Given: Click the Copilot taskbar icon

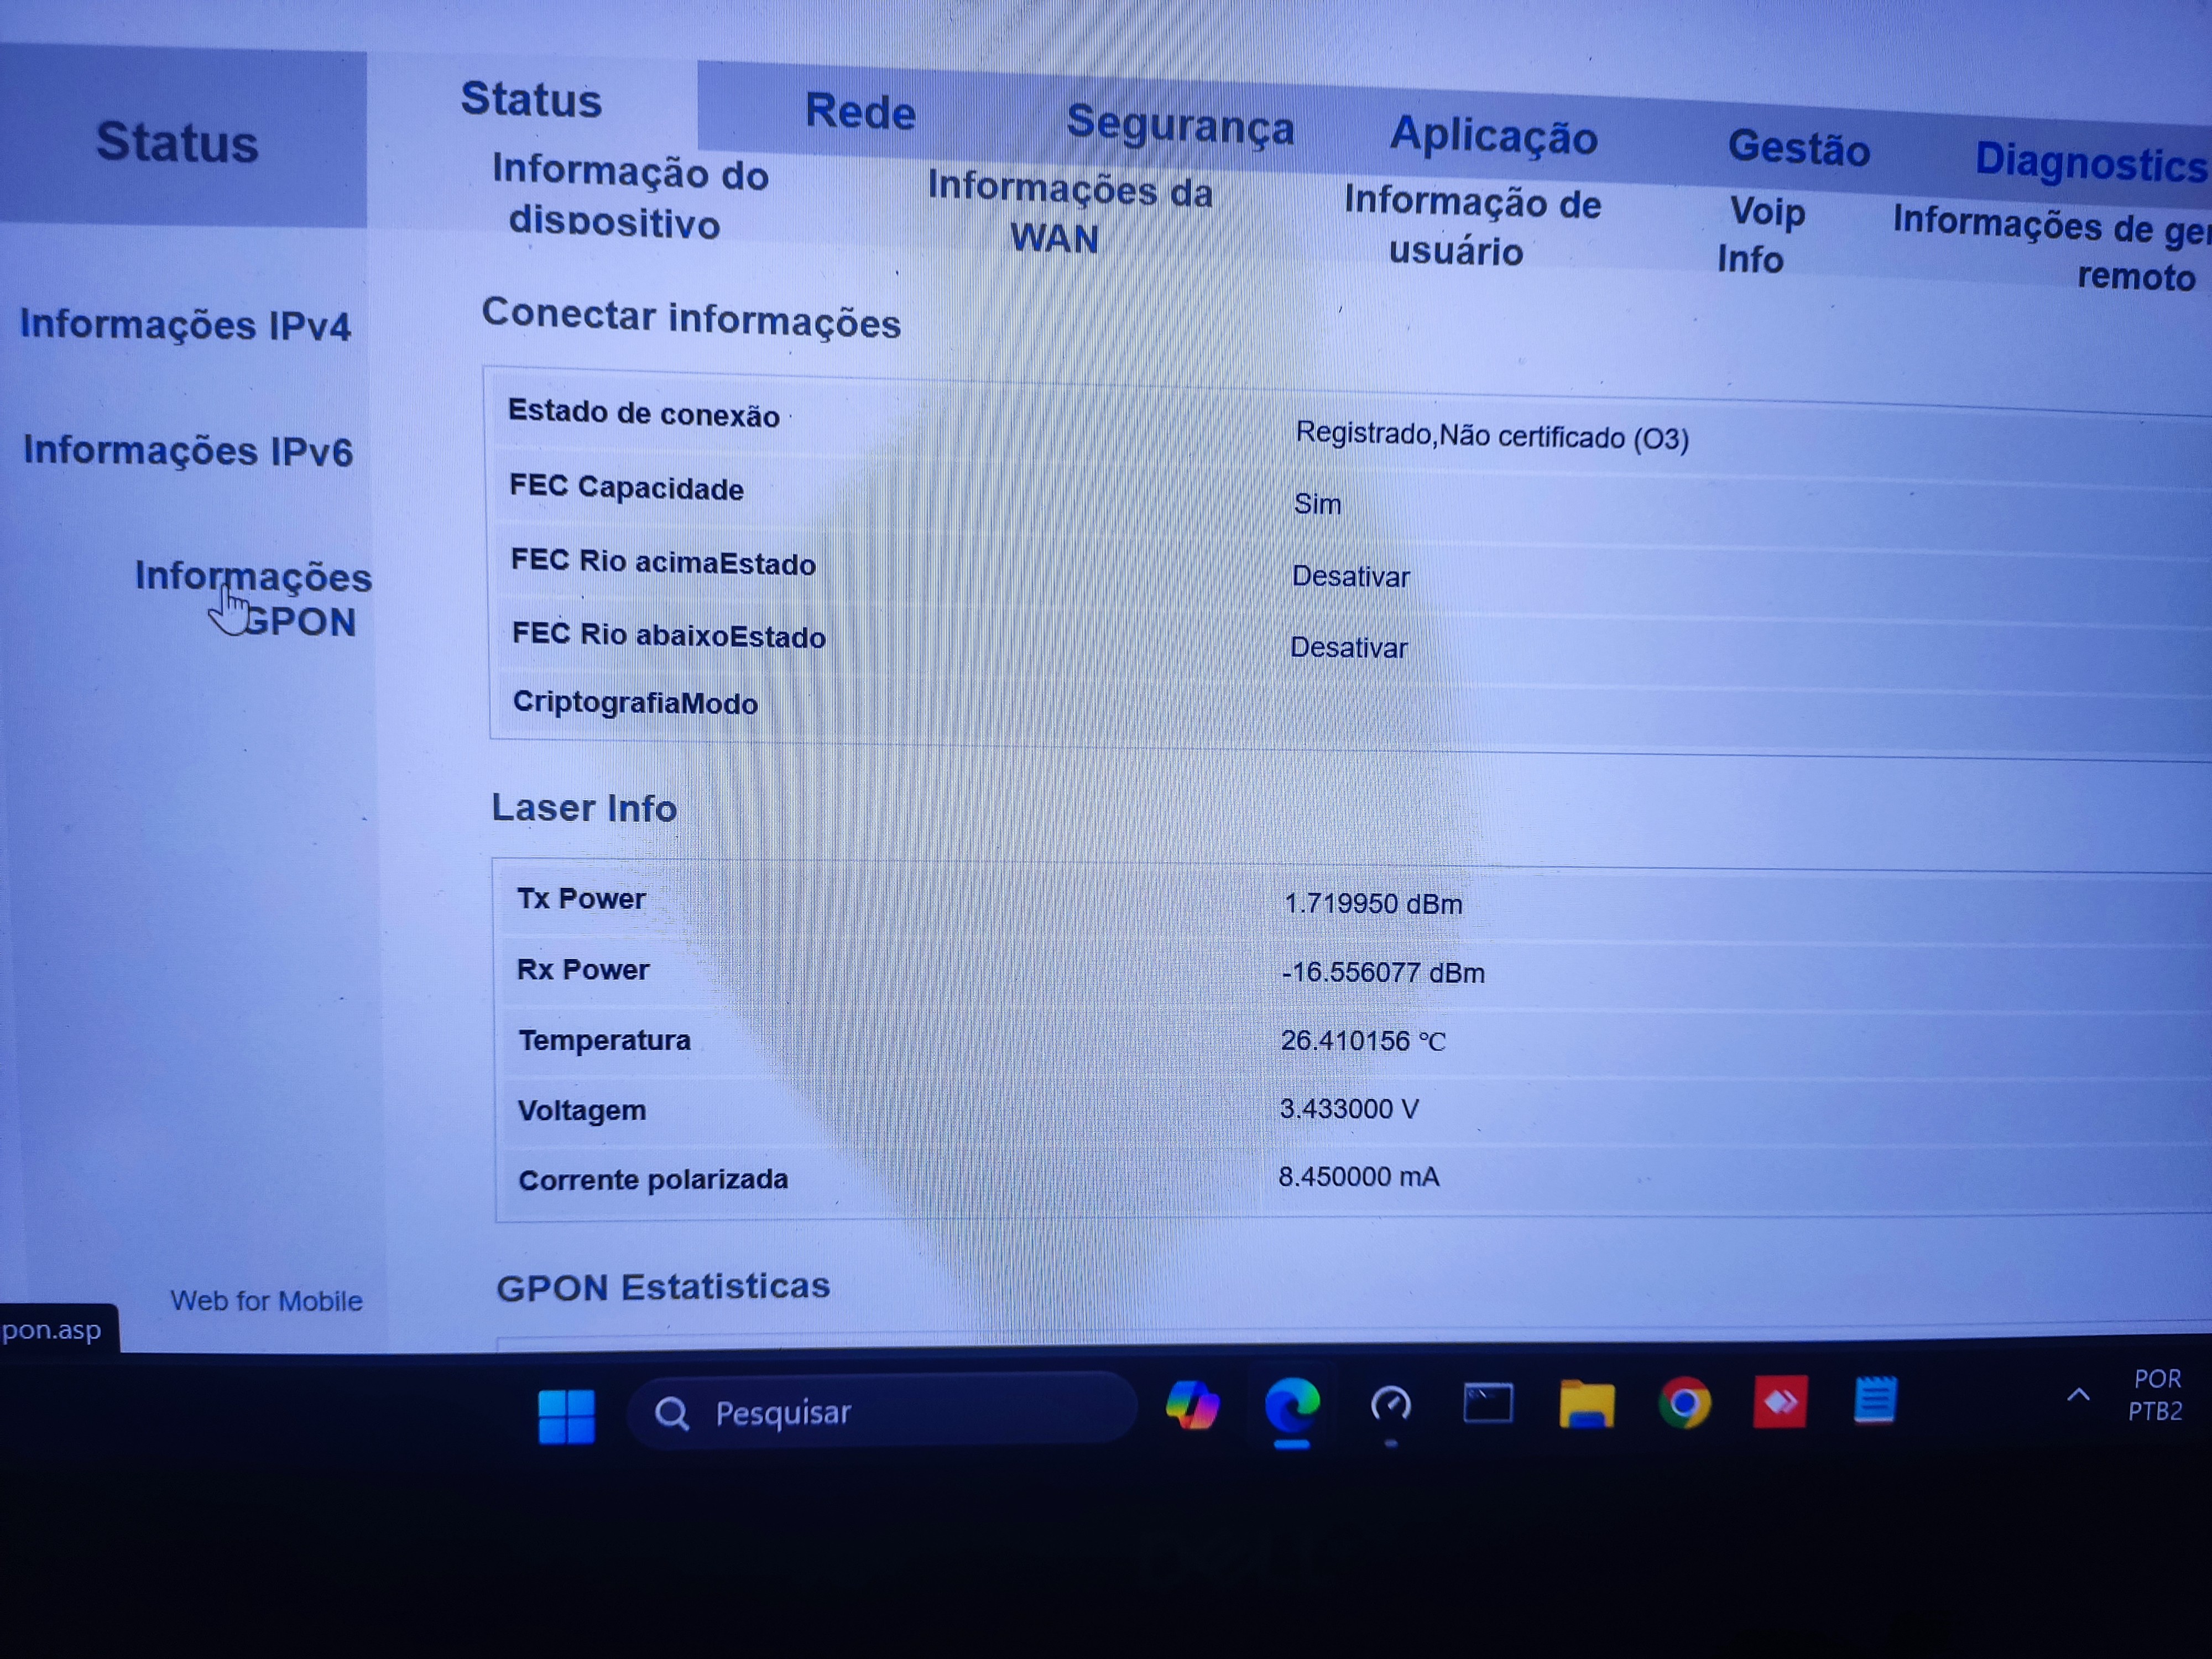Looking at the screenshot, I should (x=1192, y=1405).
